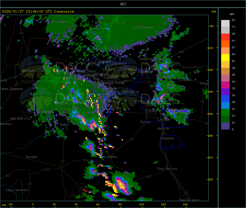Click the '80' tick on the horizontal axis
Image resolution: width=246 pixels, height=208 pixels.
[x=120, y=204]
